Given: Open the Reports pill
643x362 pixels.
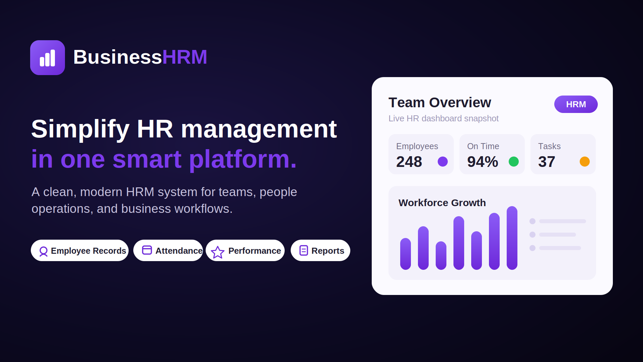Looking at the screenshot, I should tap(320, 250).
